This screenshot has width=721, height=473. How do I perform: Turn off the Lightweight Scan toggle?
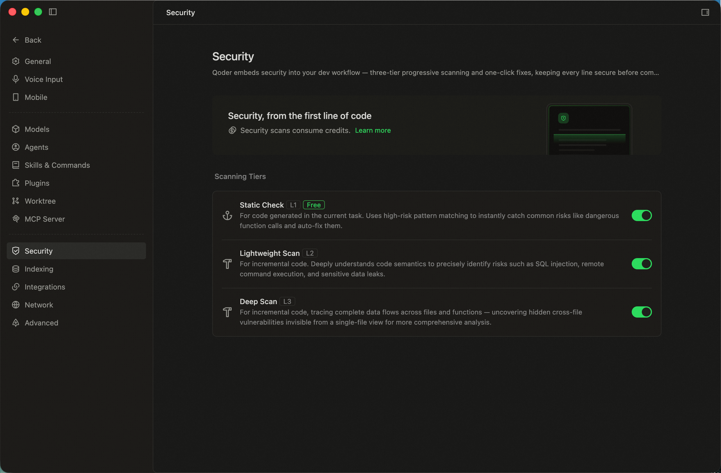[642, 264]
